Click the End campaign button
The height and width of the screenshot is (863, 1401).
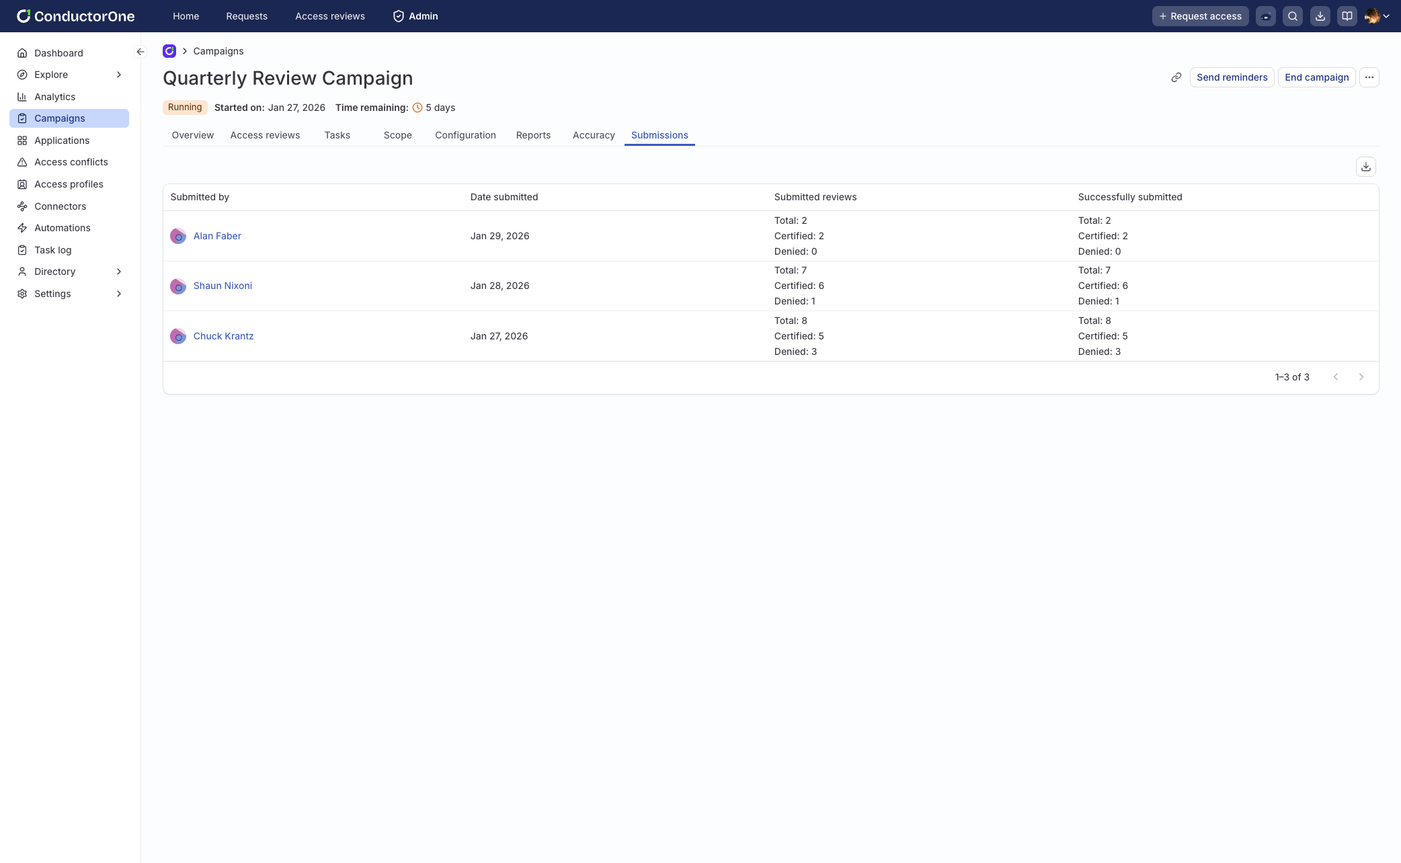(x=1316, y=77)
